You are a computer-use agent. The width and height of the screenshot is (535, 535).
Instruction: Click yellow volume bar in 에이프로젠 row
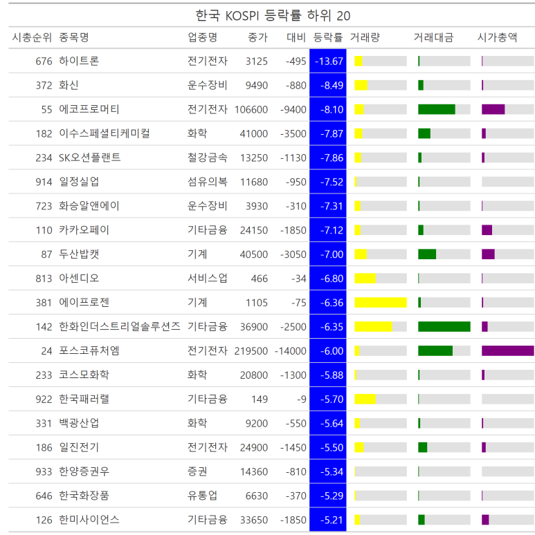[381, 303]
